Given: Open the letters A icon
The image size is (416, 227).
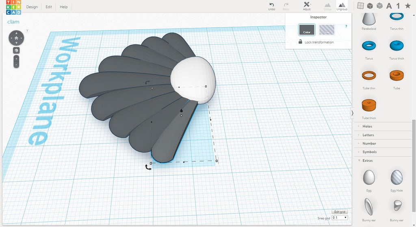Looking at the screenshot, I should 389,6.
